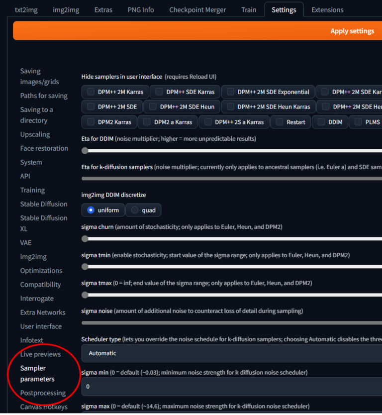Viewport: 382px width, 415px height.
Task: Open the Scheduler type dropdown
Action: pos(232,353)
